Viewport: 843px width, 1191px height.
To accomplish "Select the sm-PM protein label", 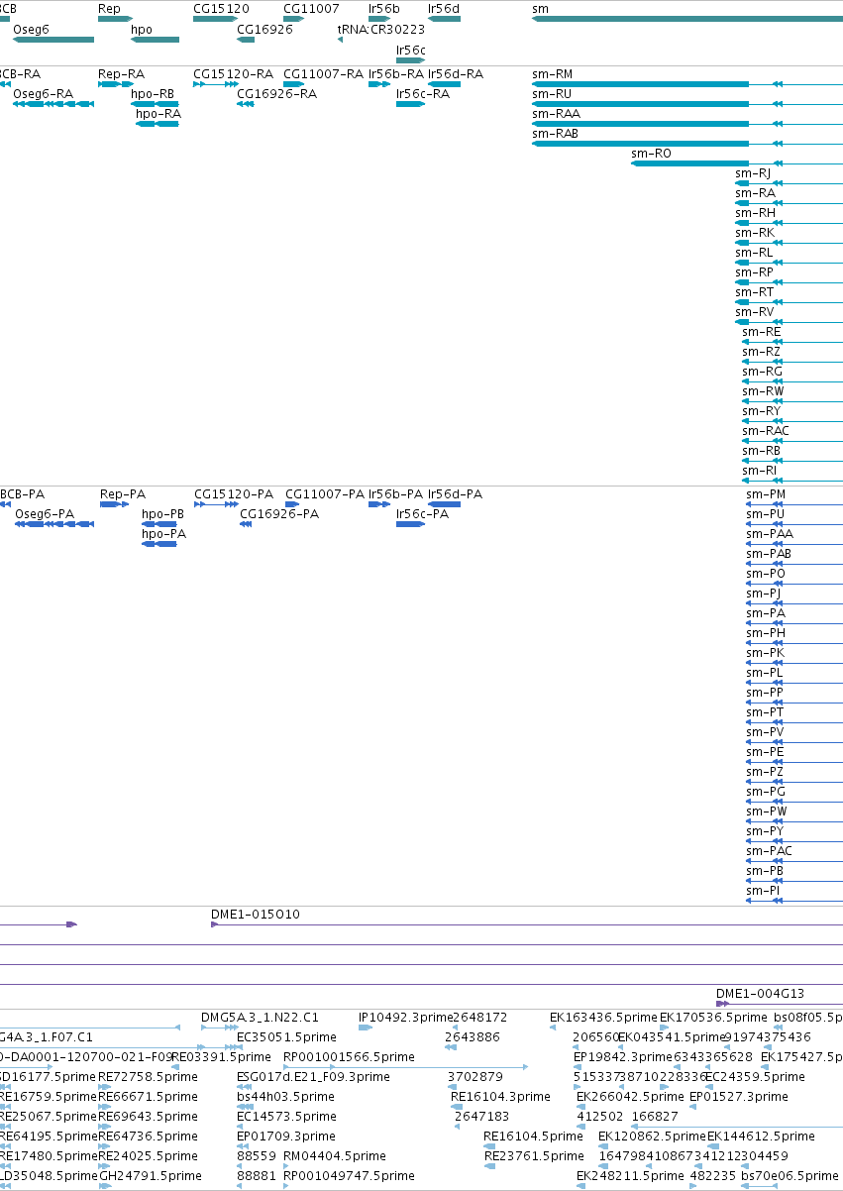I will 766,493.
